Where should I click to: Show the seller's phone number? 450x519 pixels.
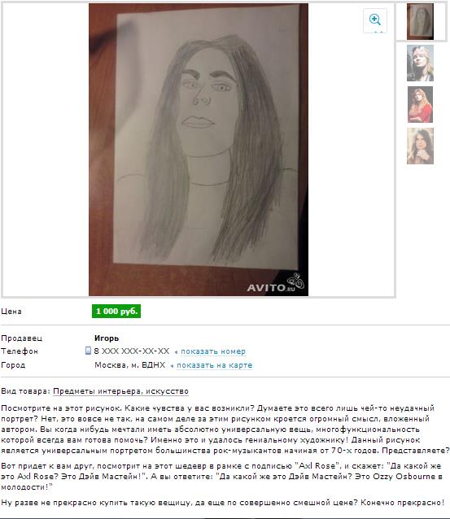pos(213,351)
